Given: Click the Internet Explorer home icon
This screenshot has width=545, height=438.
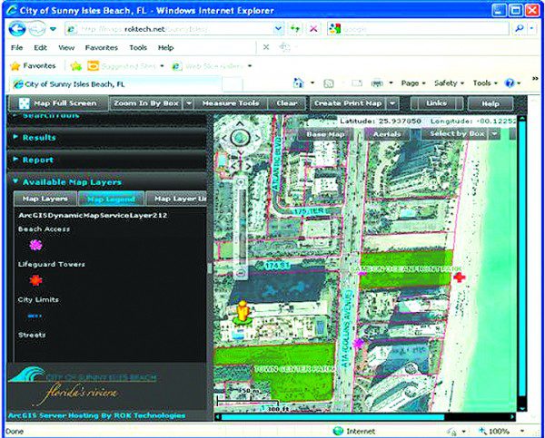Looking at the screenshot, I should pos(300,83).
